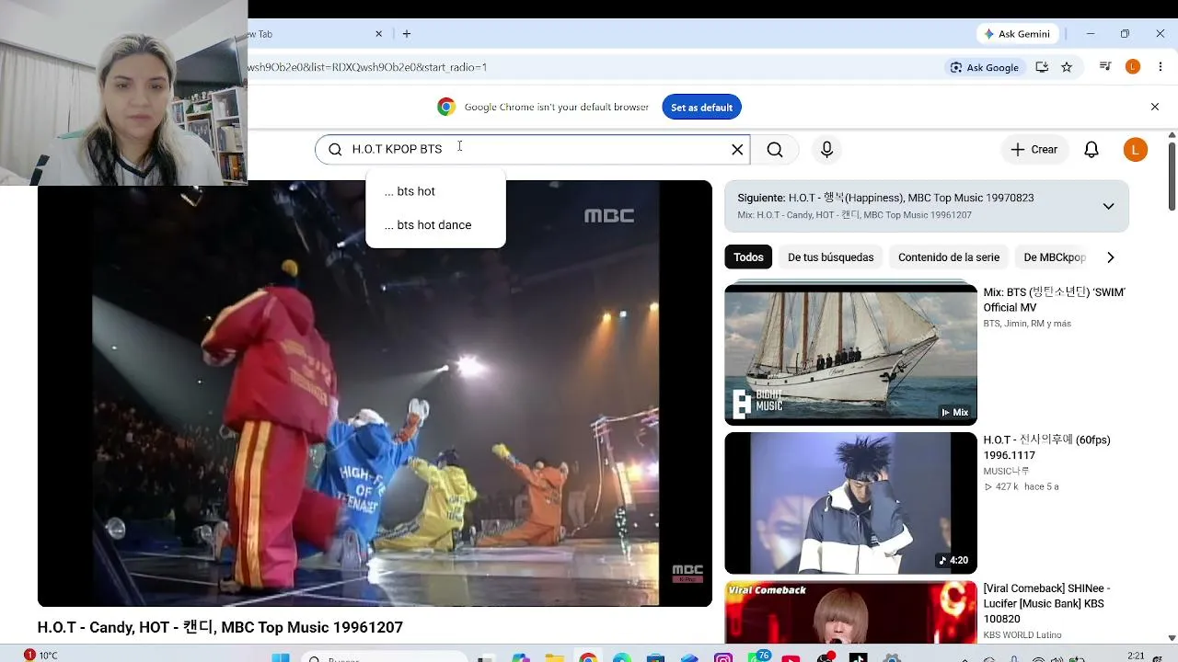Click the page scrollbar up arrow
The height and width of the screenshot is (662, 1178).
[x=1172, y=135]
